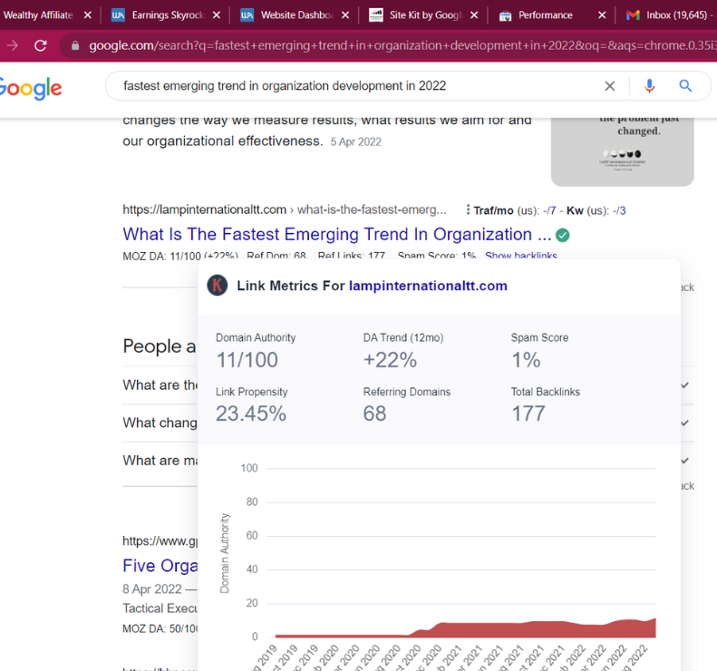This screenshot has height=671, width=717.
Task: Switch to the Wealthy Affiliate tab
Action: 39,15
